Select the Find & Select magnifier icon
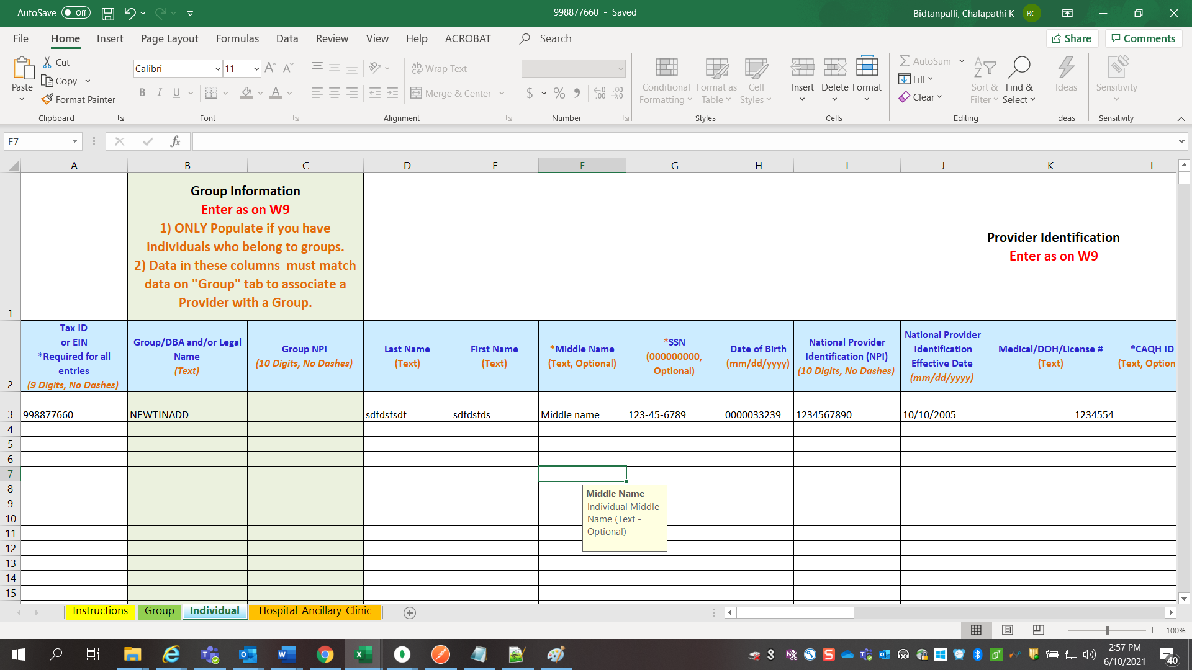Image resolution: width=1192 pixels, height=670 pixels. point(1019,67)
